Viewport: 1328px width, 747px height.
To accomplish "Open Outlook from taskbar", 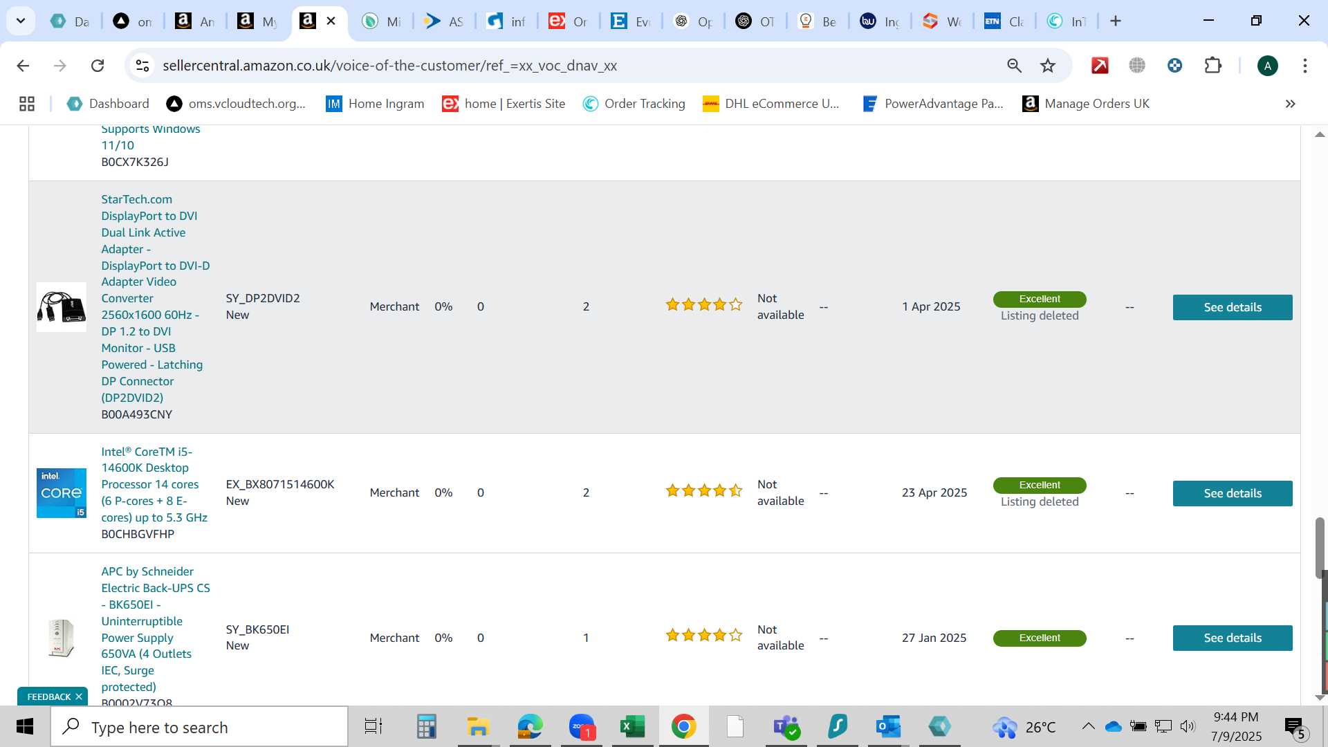I will [x=888, y=727].
